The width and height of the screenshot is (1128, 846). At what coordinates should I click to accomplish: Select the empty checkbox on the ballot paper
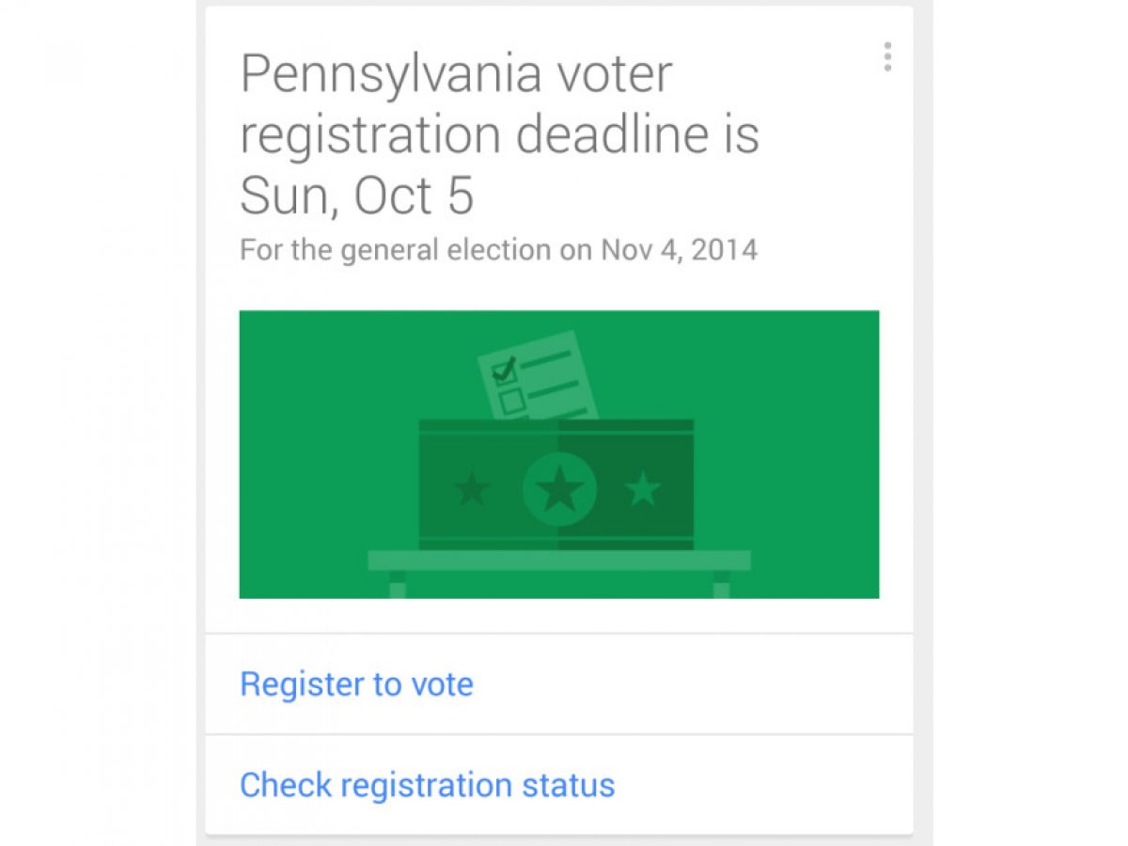tap(512, 402)
